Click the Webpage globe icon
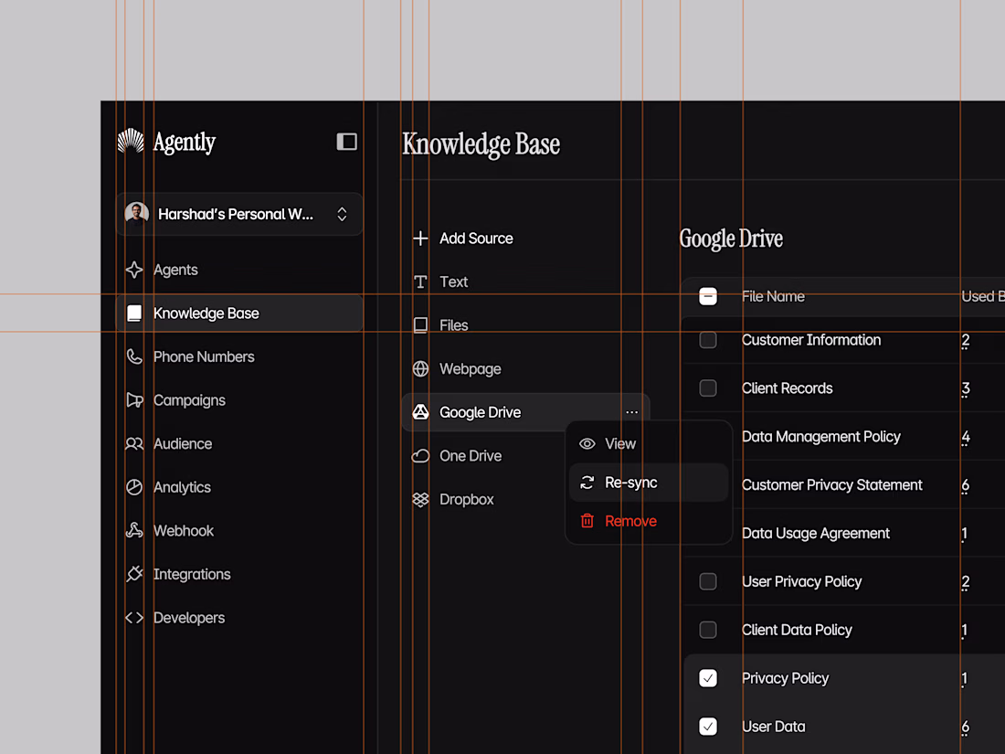This screenshot has width=1005, height=754. click(x=420, y=368)
